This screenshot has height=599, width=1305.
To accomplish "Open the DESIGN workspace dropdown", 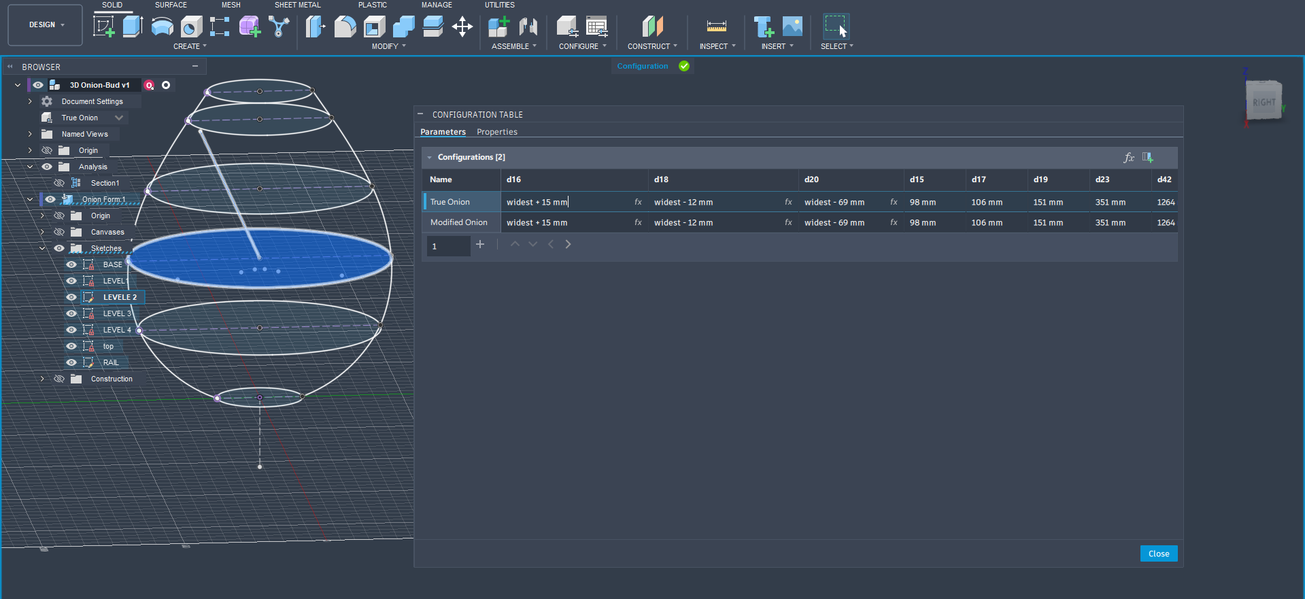I will pos(45,24).
